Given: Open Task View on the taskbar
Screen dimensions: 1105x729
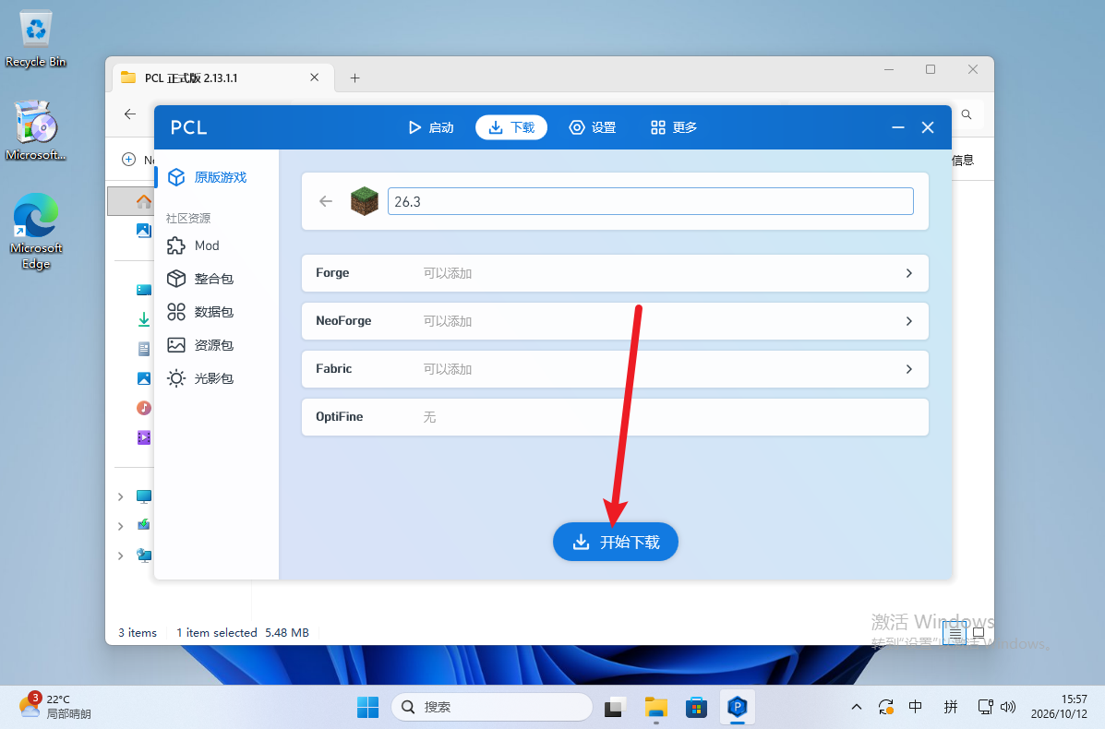Looking at the screenshot, I should coord(615,707).
